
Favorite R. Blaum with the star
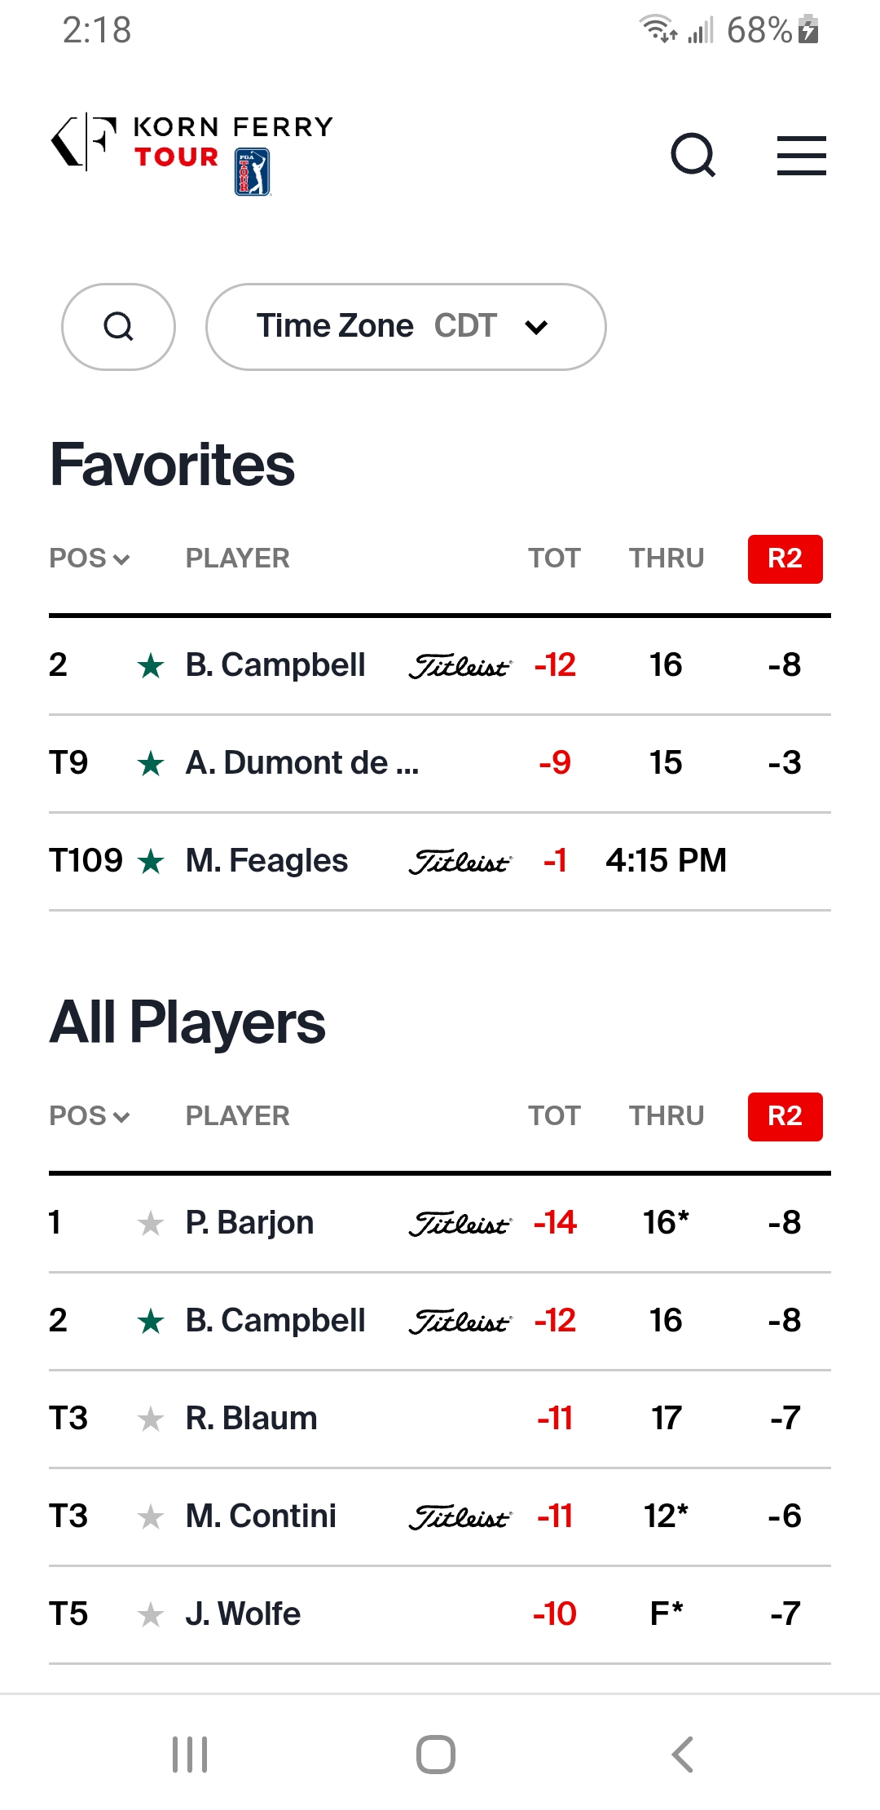(x=151, y=1419)
